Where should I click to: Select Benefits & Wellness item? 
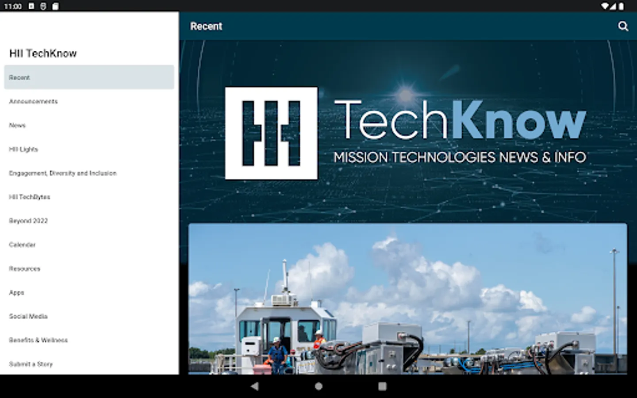coord(89,340)
